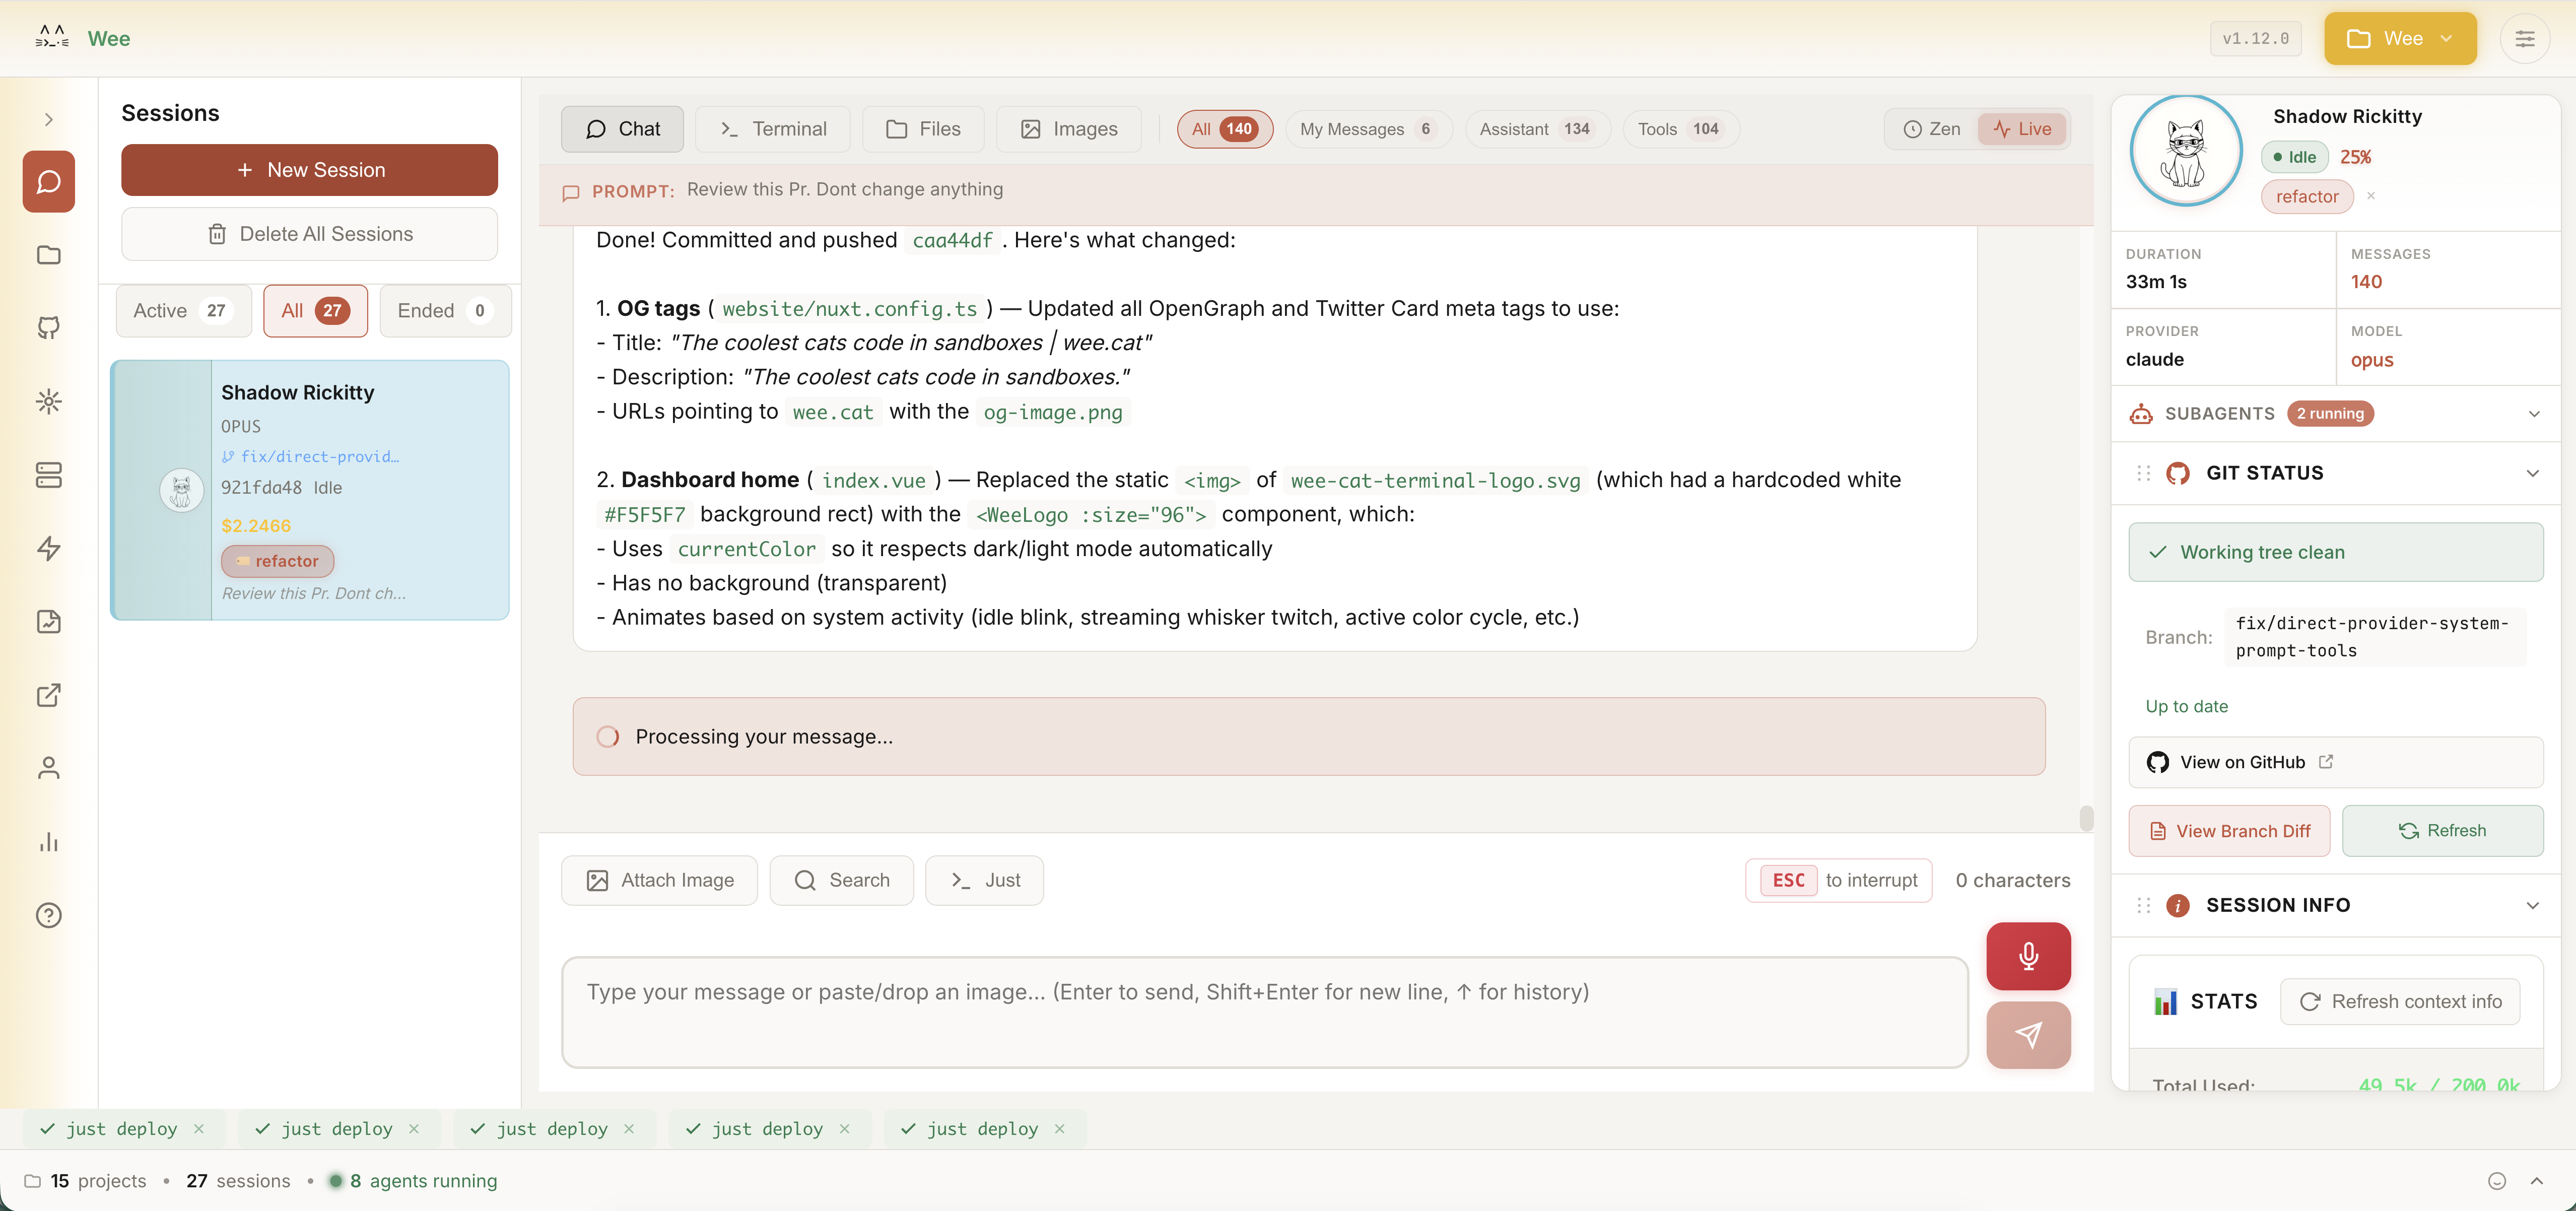The image size is (2576, 1211).
Task: Click the settings sliders icon top right
Action: [2524, 38]
